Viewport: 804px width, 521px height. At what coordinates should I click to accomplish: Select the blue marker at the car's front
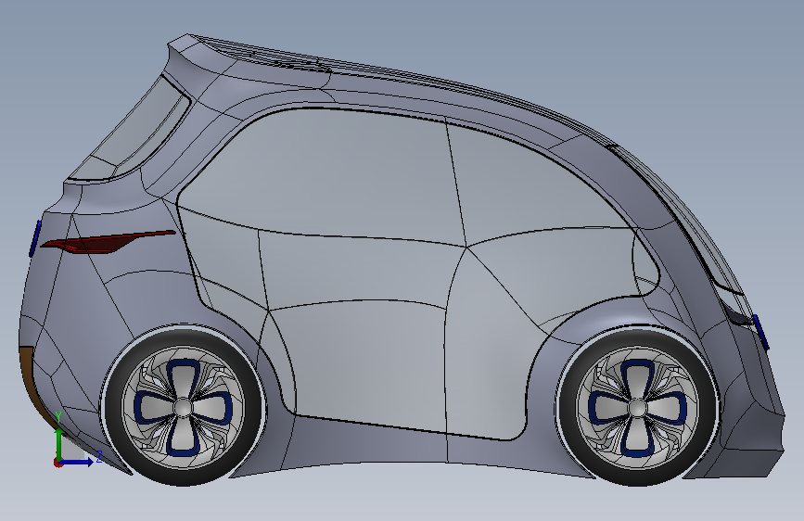click(761, 332)
